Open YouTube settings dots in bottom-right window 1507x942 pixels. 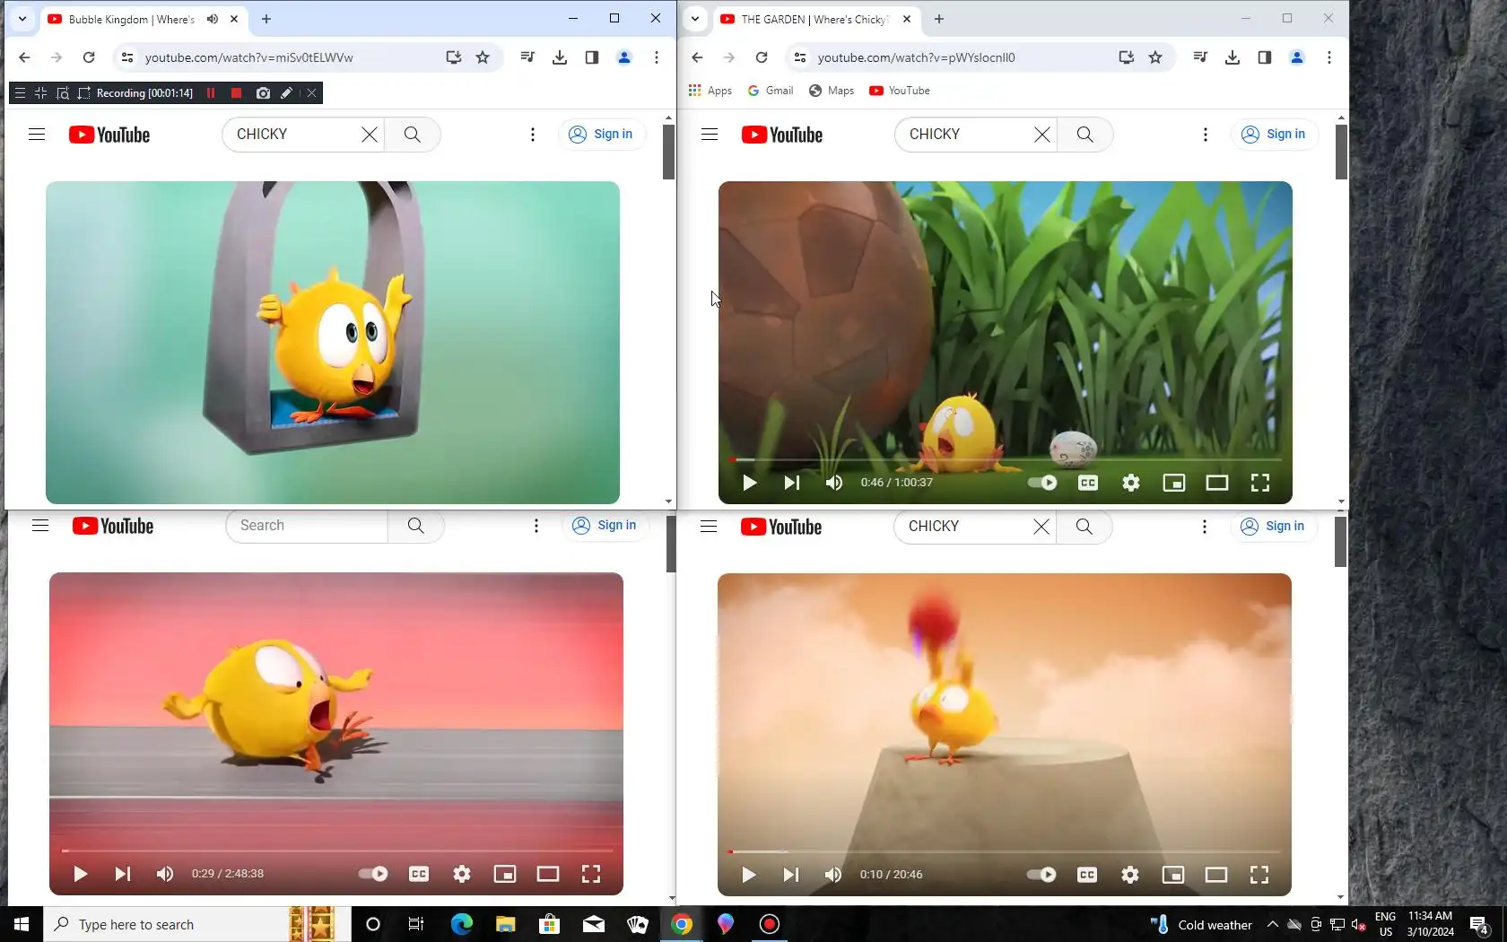coord(1205,527)
